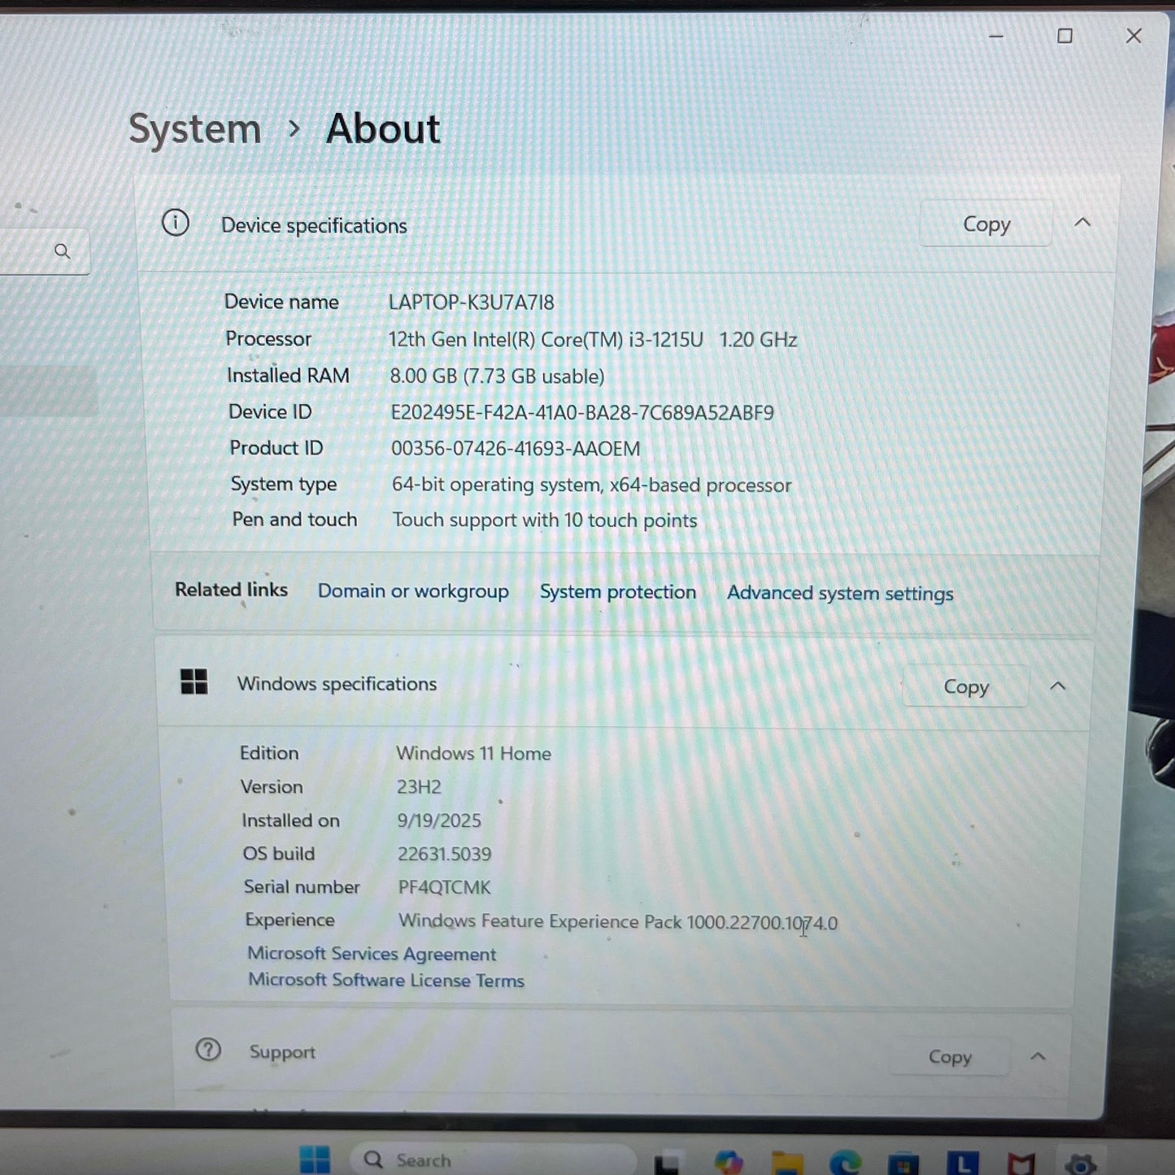Copy the Support information
The height and width of the screenshot is (1175, 1175).
949,1057
